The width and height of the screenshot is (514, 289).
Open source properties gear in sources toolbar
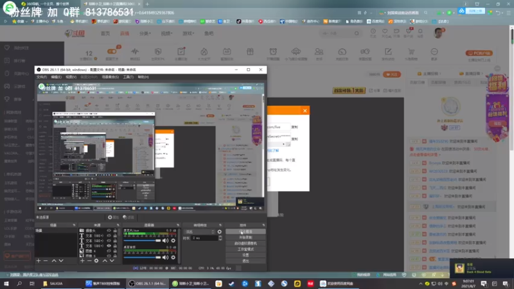[96, 261]
